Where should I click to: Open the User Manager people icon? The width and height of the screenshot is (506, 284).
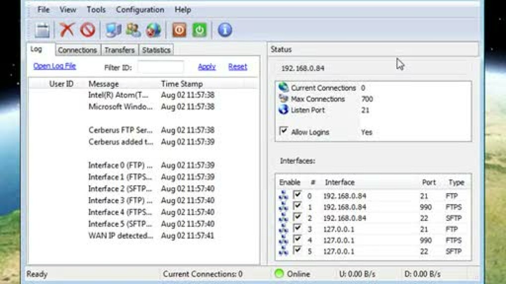pos(133,30)
